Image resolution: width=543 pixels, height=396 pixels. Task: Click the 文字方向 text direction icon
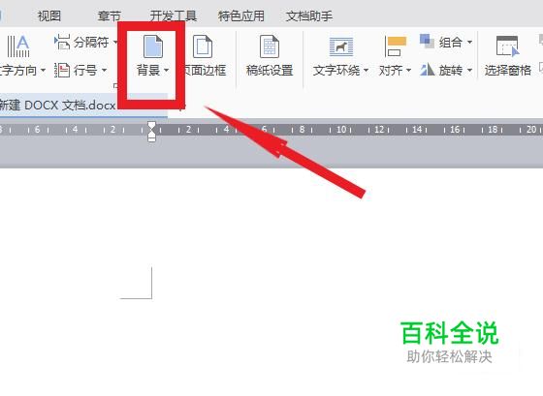(x=18, y=46)
